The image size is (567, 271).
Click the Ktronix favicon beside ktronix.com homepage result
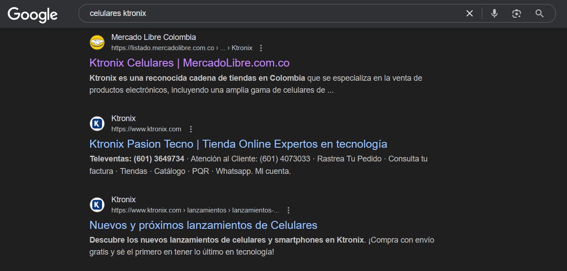97,124
